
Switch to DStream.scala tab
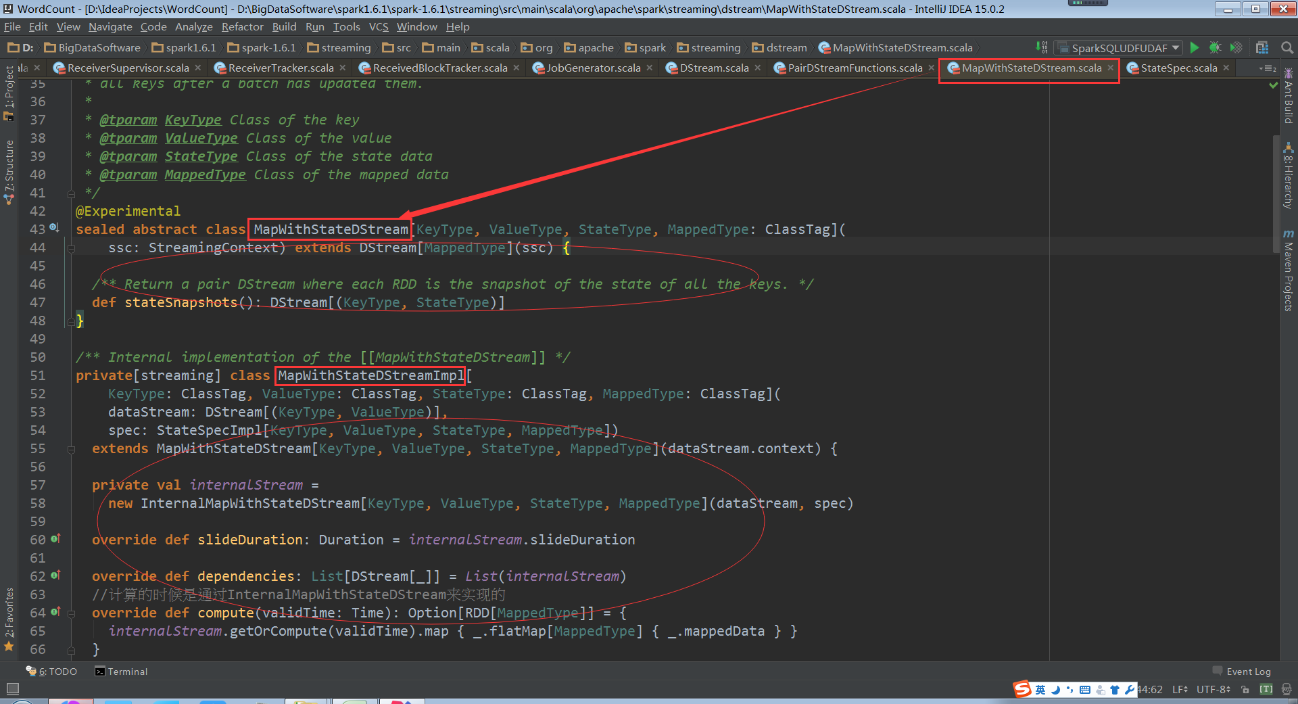point(714,68)
